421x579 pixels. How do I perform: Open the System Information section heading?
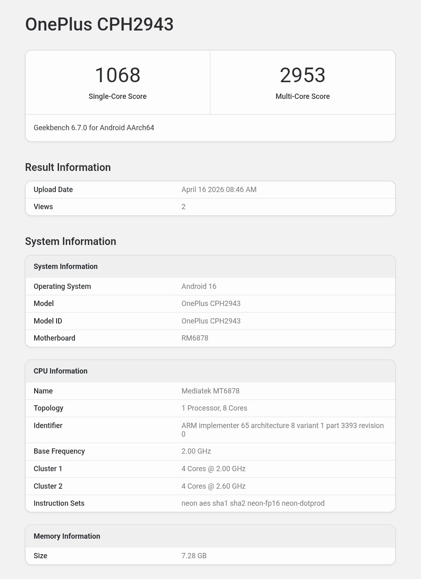tap(70, 241)
